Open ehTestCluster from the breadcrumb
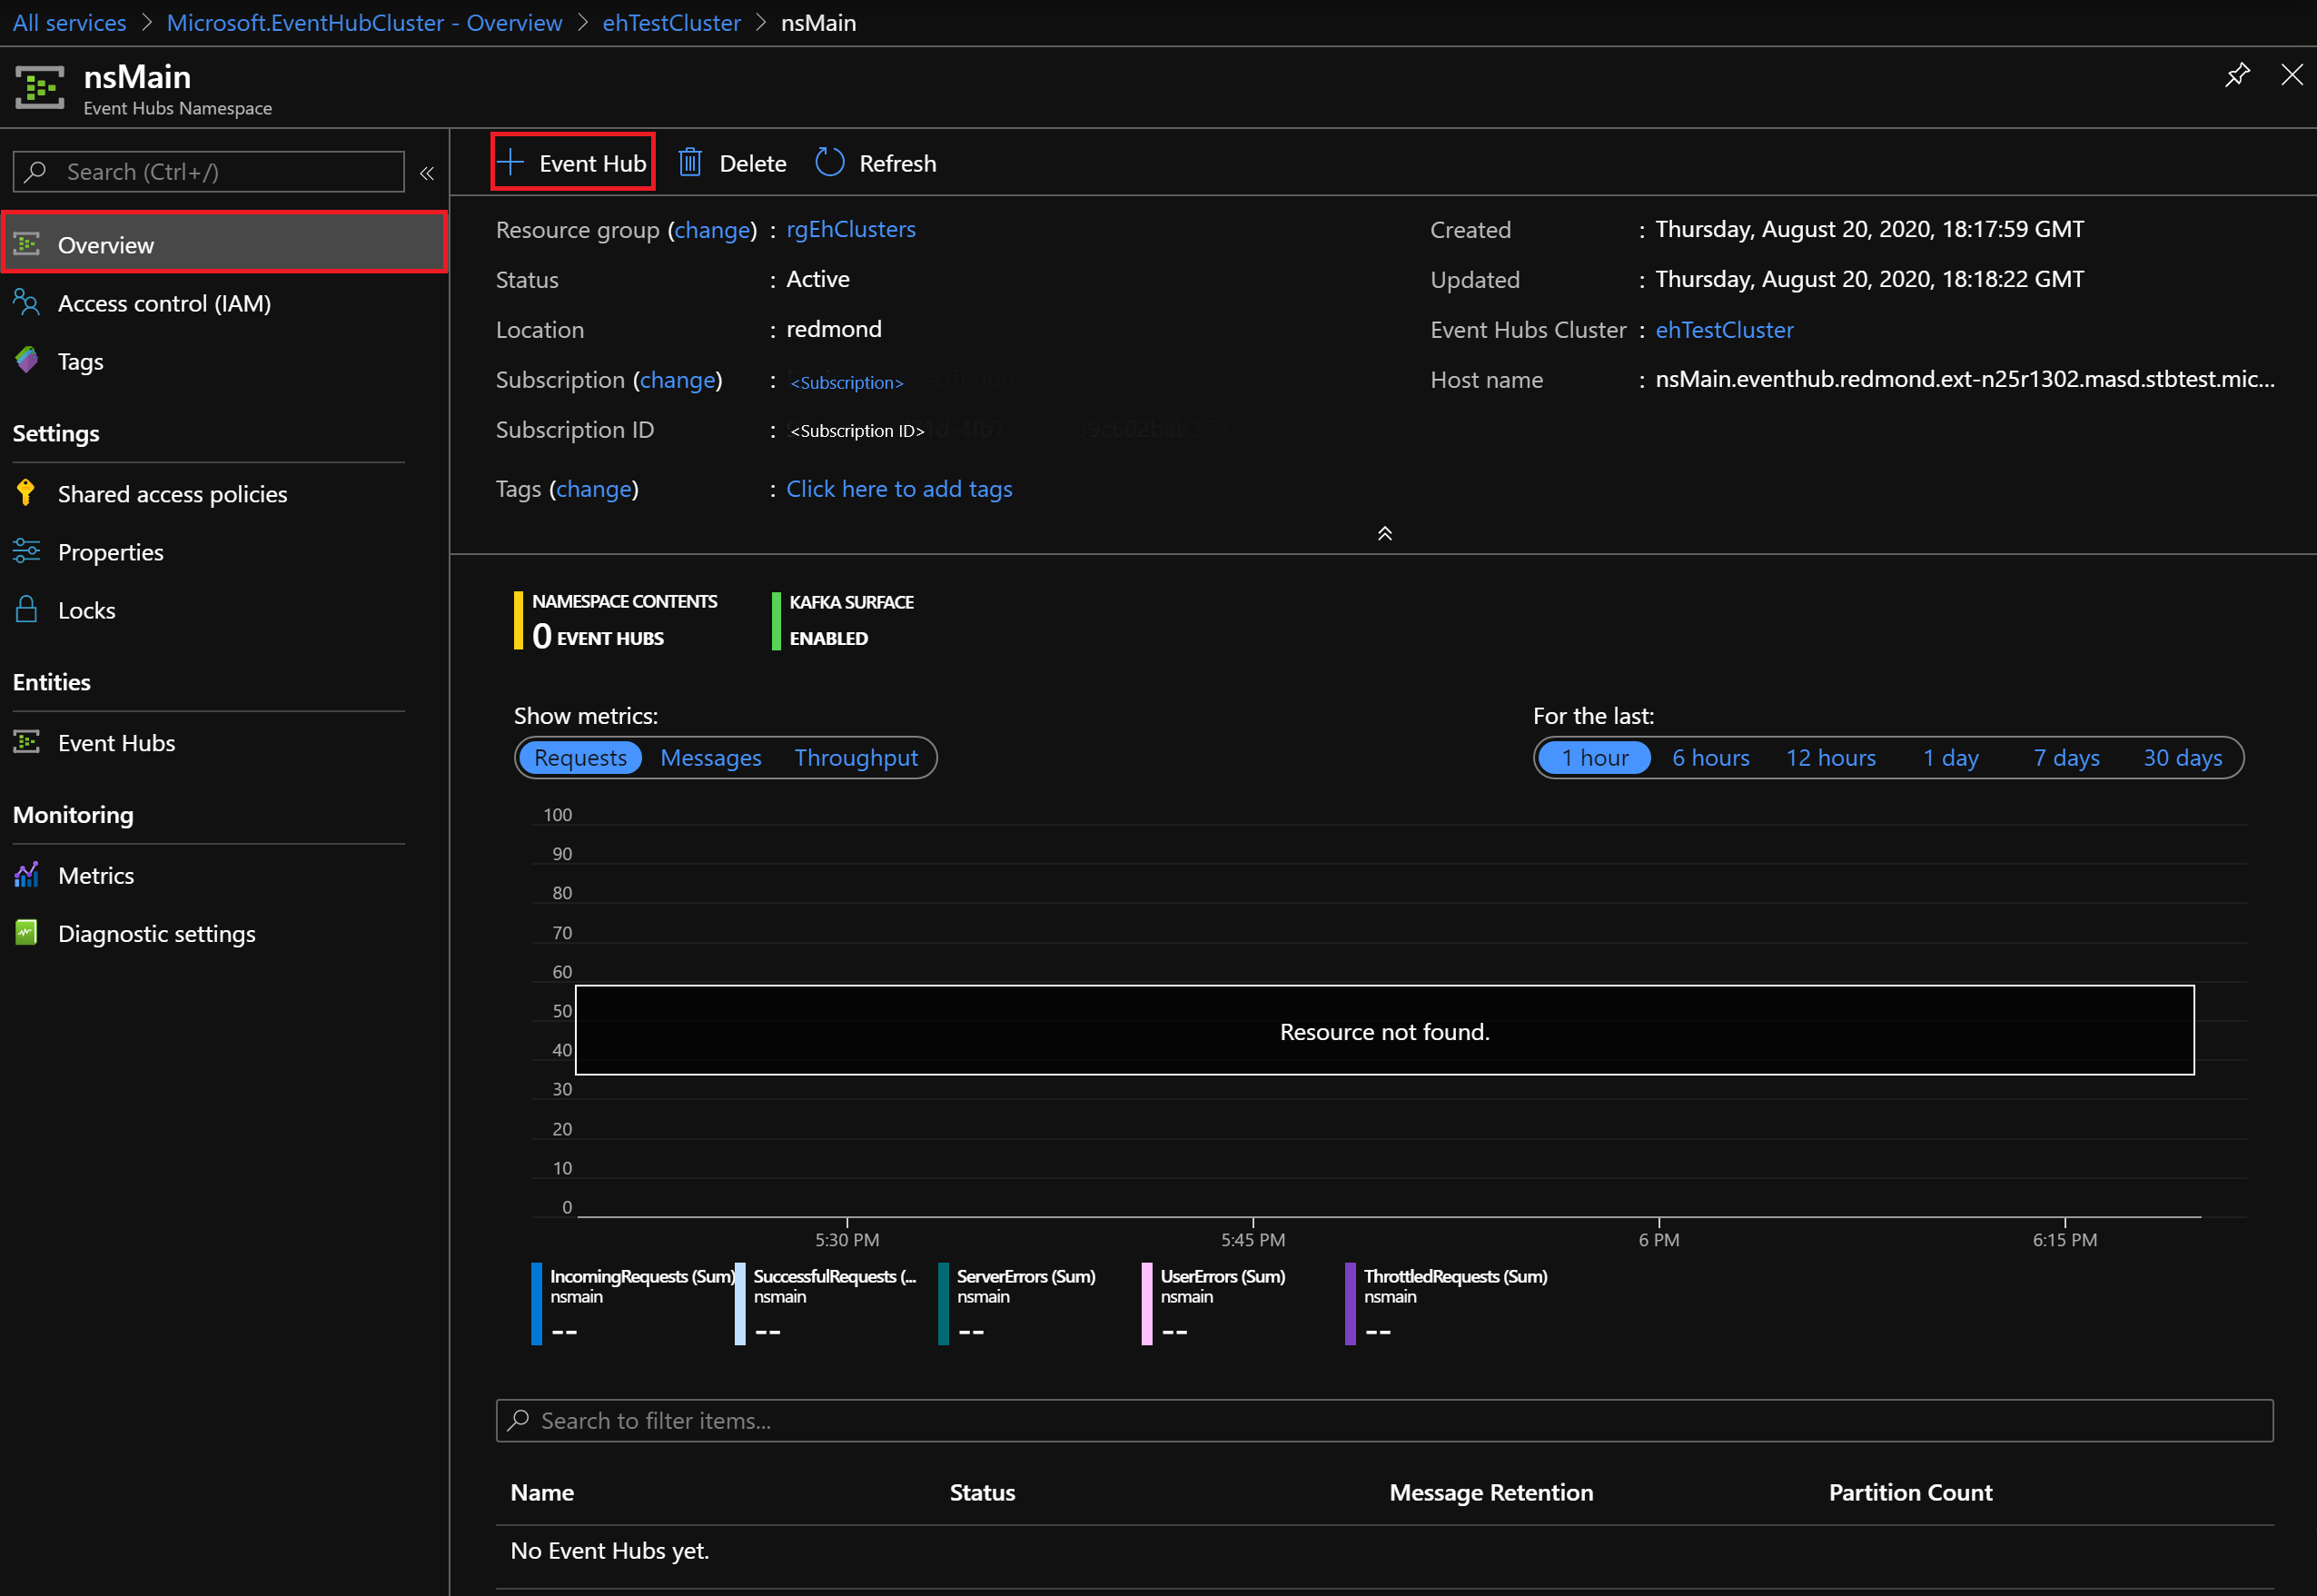This screenshot has height=1596, width=2317. click(671, 22)
